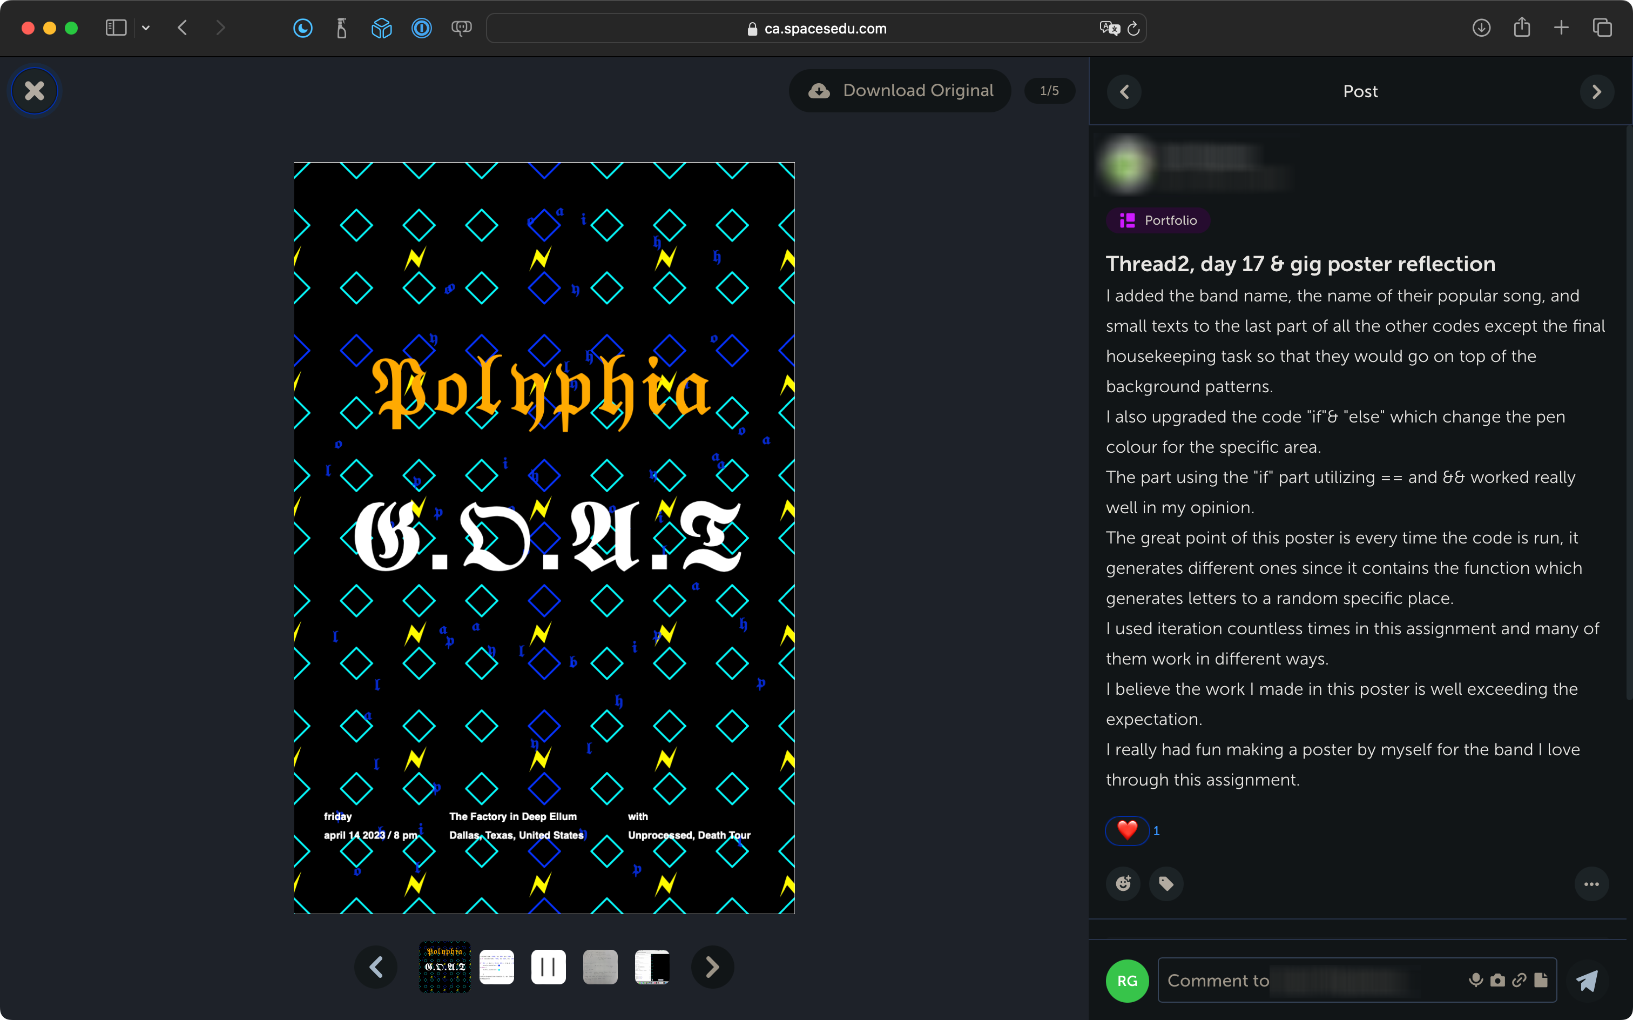This screenshot has height=1020, width=1633.
Task: Show next image in gallery
Action: click(712, 967)
